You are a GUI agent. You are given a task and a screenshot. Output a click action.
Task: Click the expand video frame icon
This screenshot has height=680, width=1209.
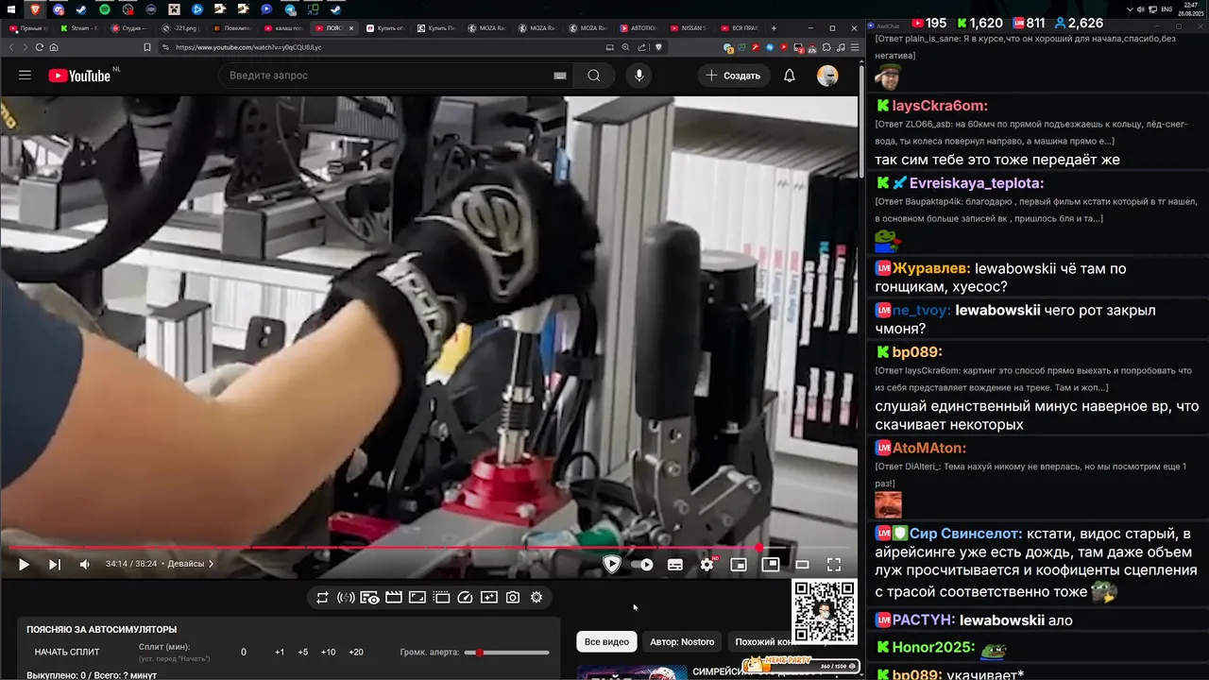tap(417, 598)
